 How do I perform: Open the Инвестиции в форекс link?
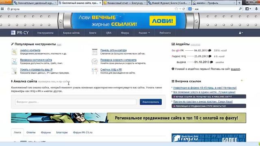click(205, 88)
